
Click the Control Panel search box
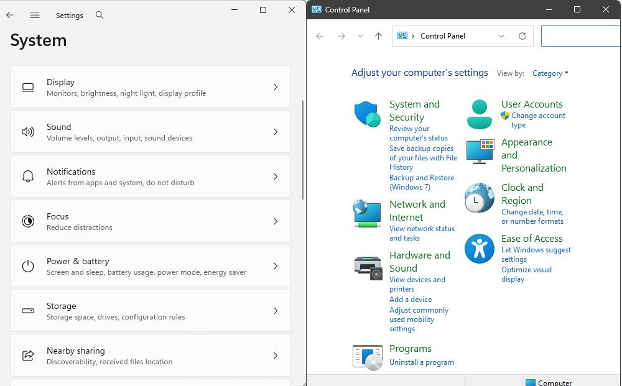pyautogui.click(x=580, y=36)
